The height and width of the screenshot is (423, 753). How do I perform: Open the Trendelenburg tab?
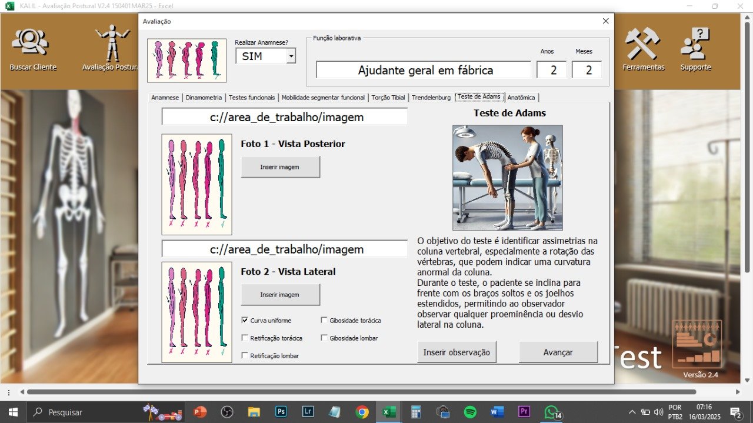(431, 98)
